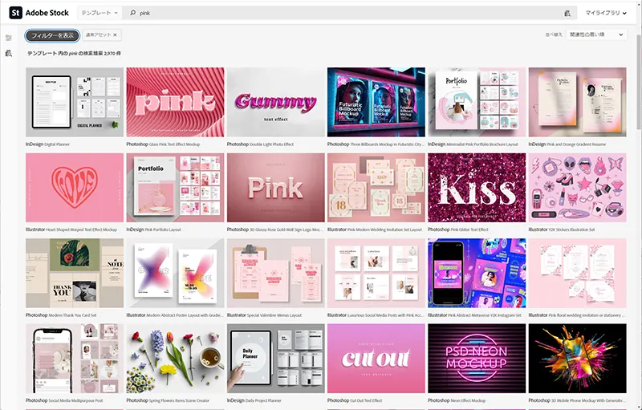This screenshot has height=410, width=642.
Task: Open the Special Valentine Menus Layout thumbnail
Action: (x=275, y=273)
